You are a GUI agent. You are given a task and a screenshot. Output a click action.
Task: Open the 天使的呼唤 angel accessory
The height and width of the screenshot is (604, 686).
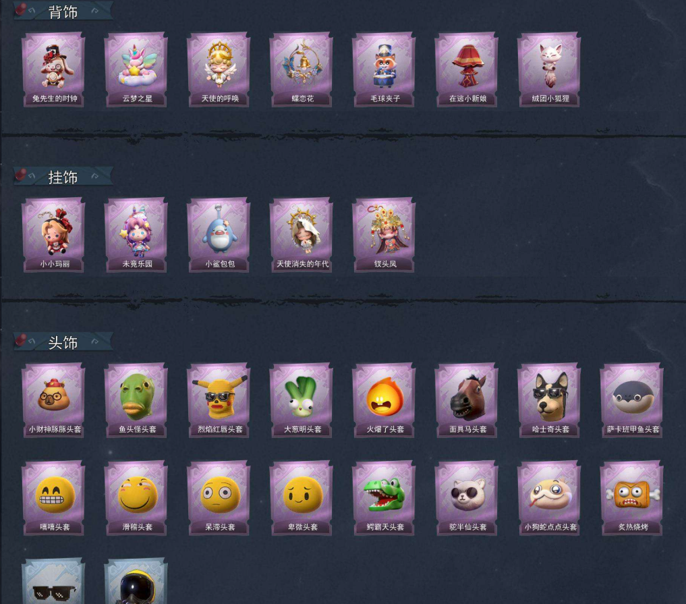219,69
